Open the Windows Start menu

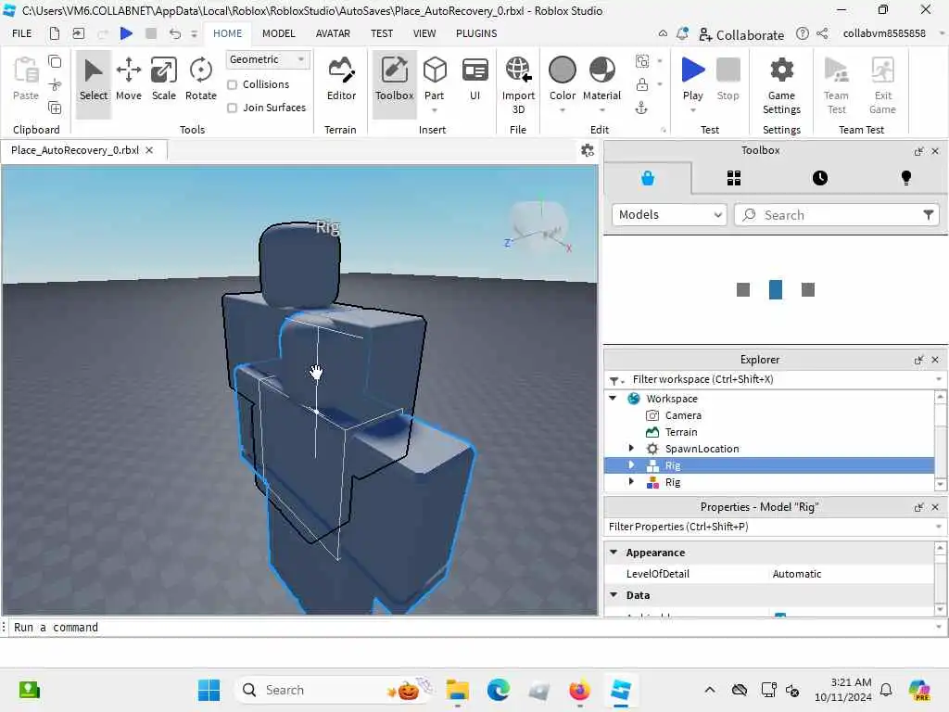pos(209,690)
